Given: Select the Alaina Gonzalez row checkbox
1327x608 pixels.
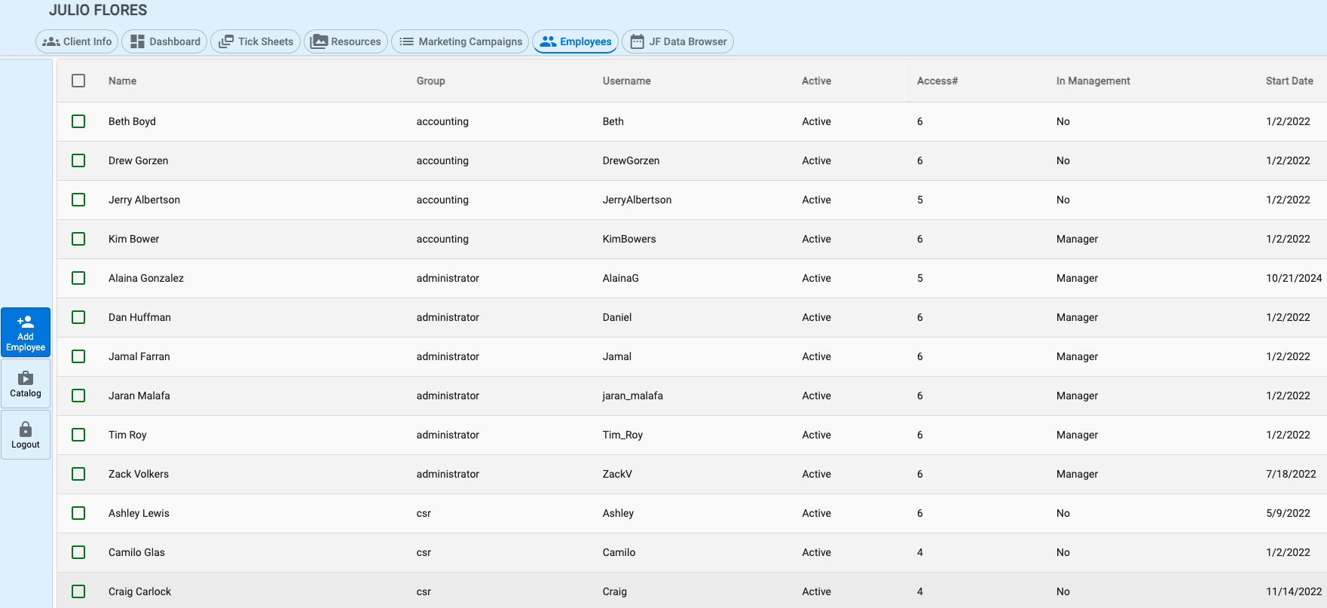Looking at the screenshot, I should click(78, 278).
